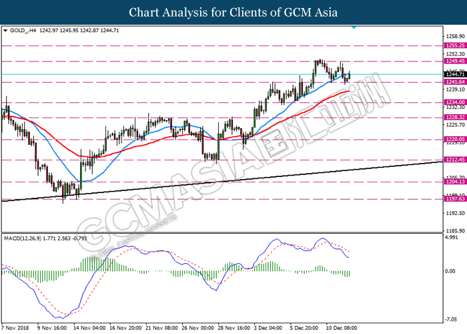The height and width of the screenshot is (334, 467).
Task: Select the 1212.45 price level label
Action: tap(456, 160)
